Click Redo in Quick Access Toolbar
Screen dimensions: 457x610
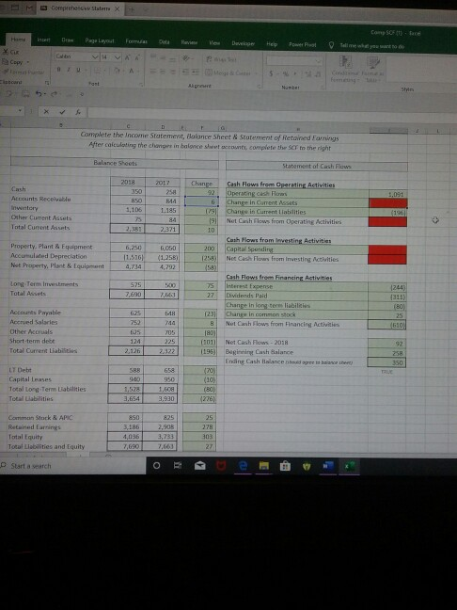pos(55,94)
